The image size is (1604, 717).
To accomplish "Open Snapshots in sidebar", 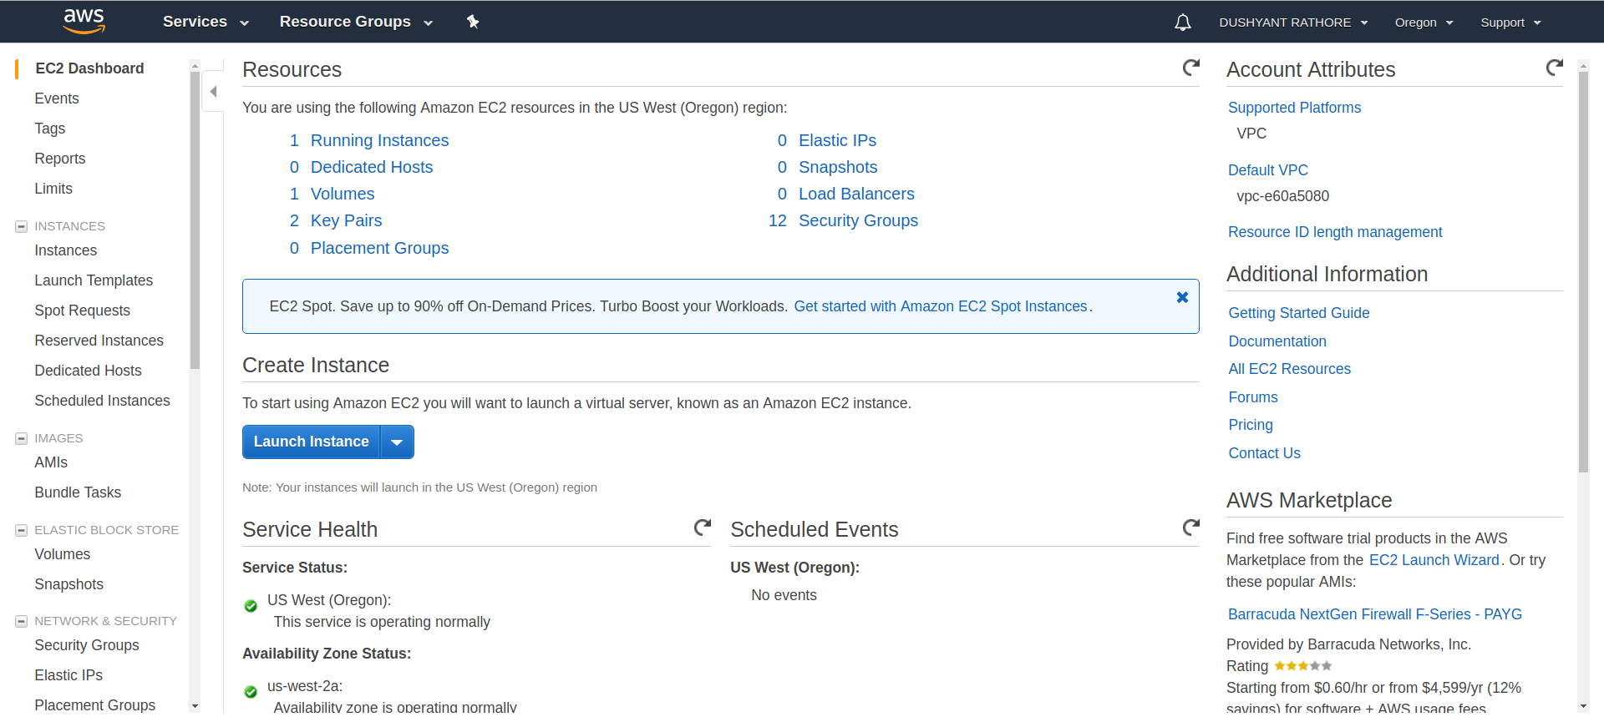I will click(69, 584).
